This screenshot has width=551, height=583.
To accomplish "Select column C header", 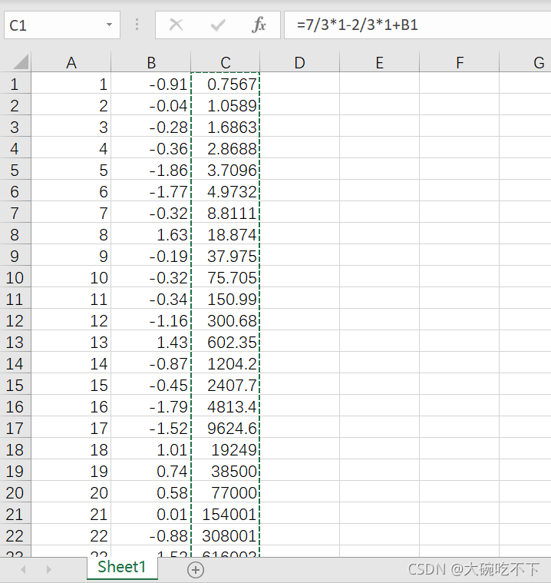I will pyautogui.click(x=225, y=62).
